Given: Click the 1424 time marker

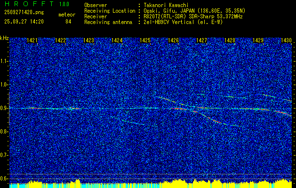Looking at the screenshot, I should [117, 40].
